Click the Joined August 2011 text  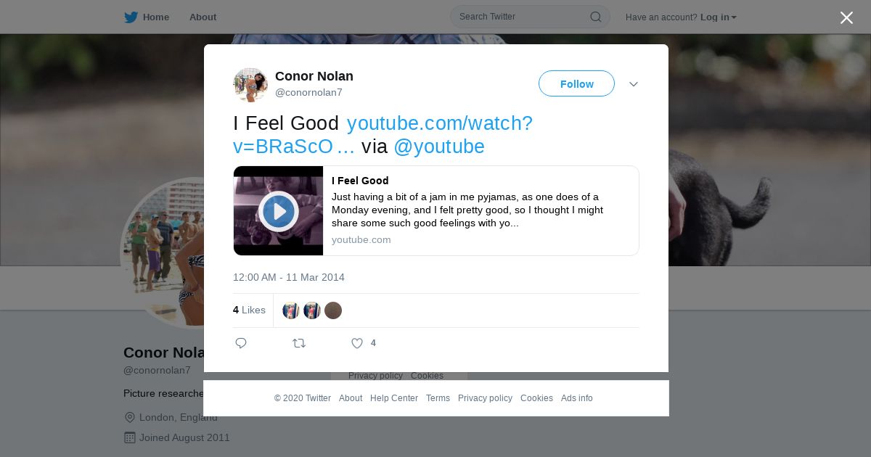(x=184, y=438)
